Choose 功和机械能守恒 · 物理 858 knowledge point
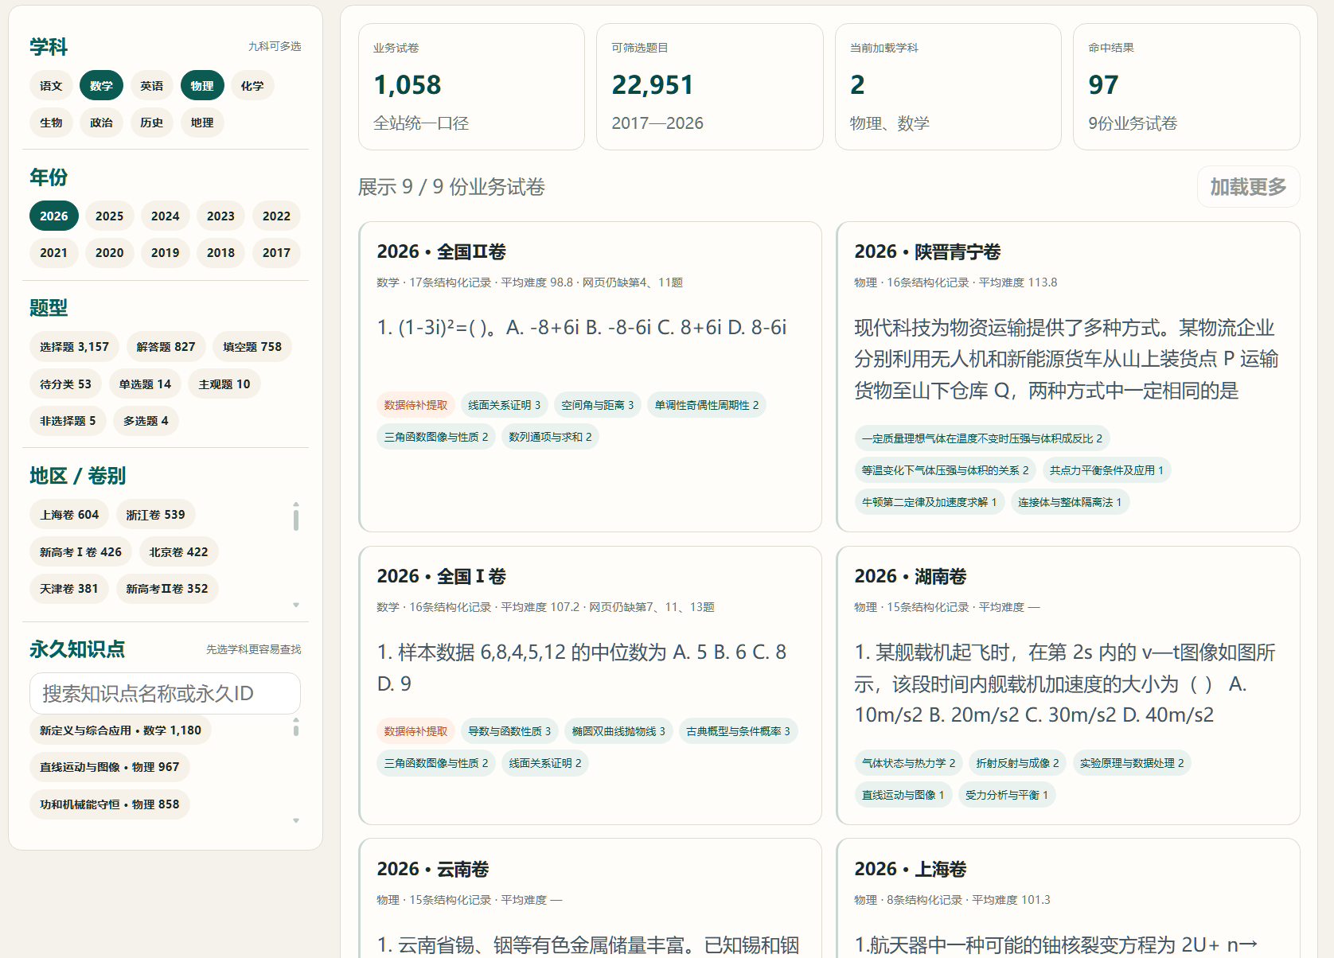Image resolution: width=1334 pixels, height=958 pixels. [x=110, y=804]
